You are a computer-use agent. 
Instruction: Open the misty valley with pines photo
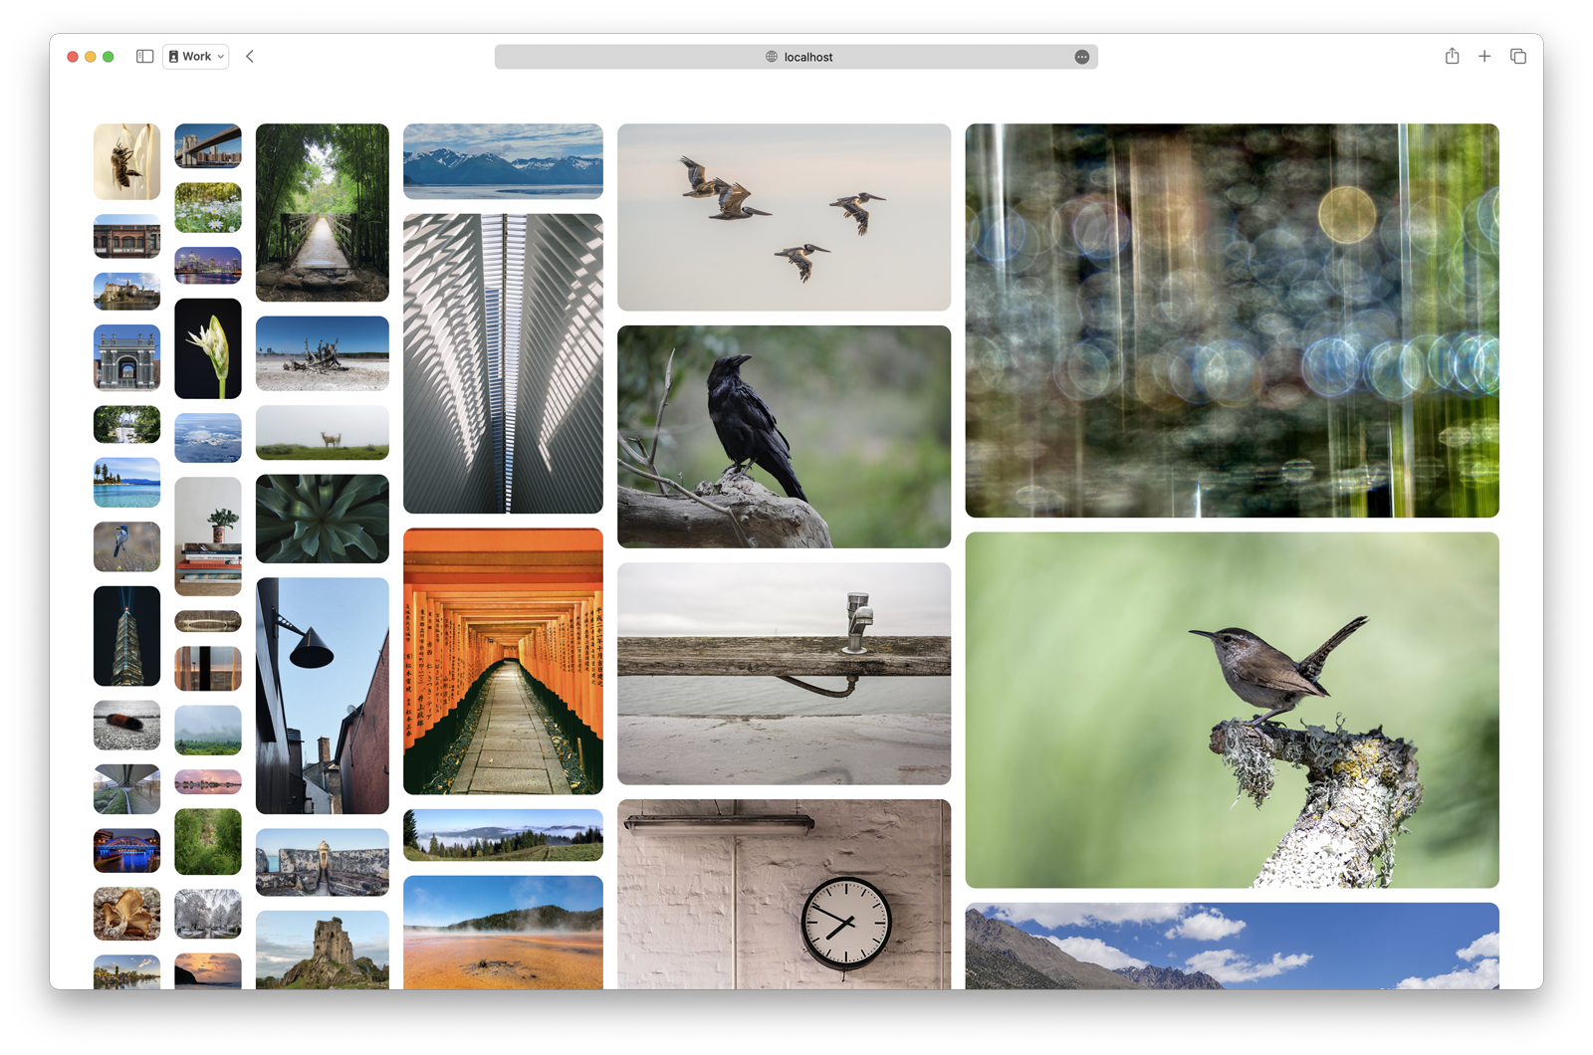point(503,835)
